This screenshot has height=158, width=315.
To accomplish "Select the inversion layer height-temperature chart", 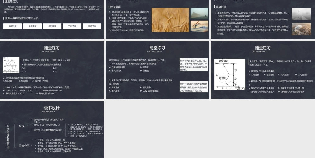I will click(230, 74).
